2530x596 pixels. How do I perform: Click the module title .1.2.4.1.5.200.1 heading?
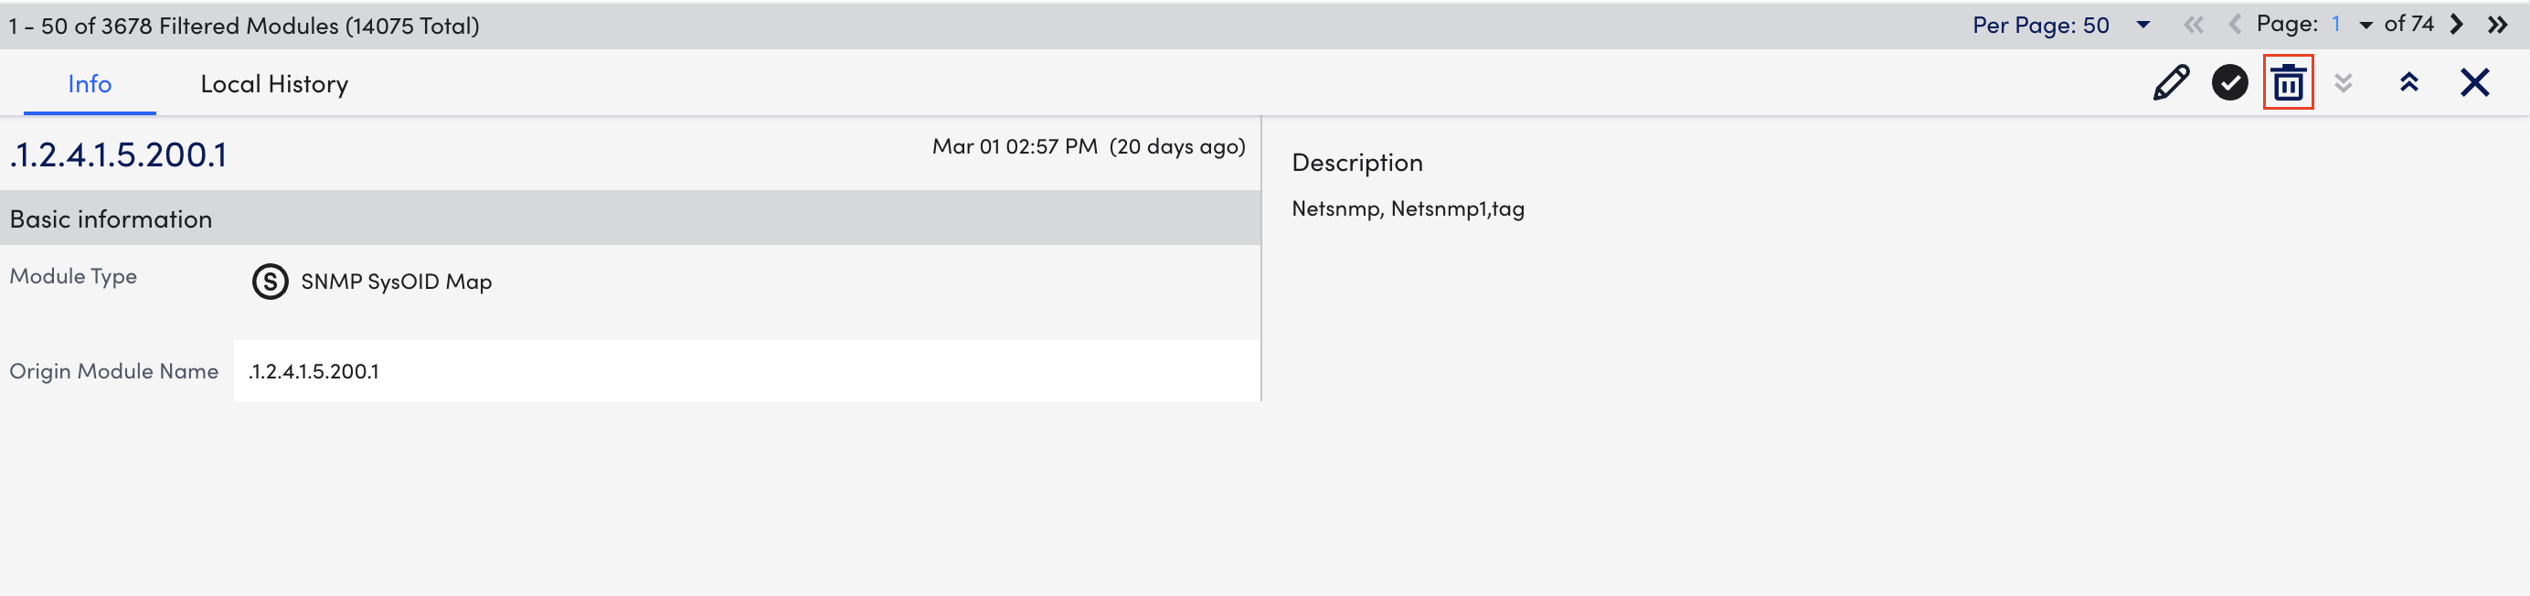coord(118,155)
